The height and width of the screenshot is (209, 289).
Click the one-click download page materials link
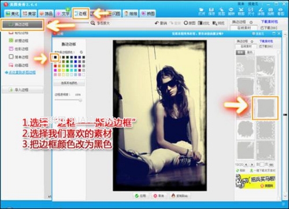pyautogui.click(x=262, y=171)
